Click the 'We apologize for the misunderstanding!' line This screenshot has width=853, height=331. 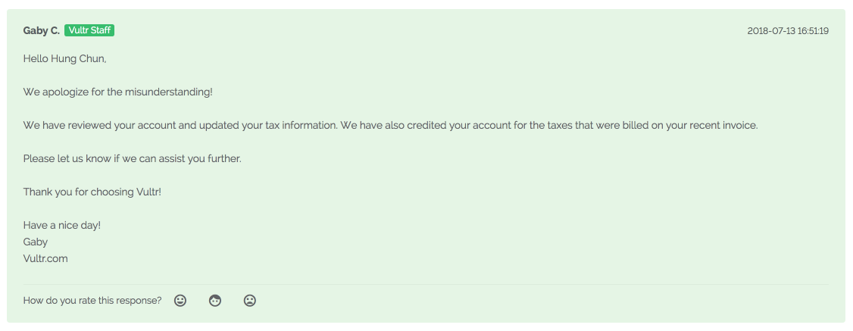[118, 92]
